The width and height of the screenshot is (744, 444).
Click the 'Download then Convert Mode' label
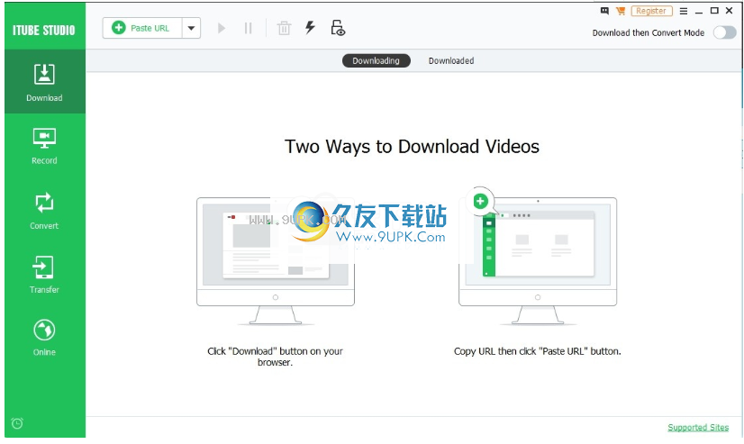[649, 32]
